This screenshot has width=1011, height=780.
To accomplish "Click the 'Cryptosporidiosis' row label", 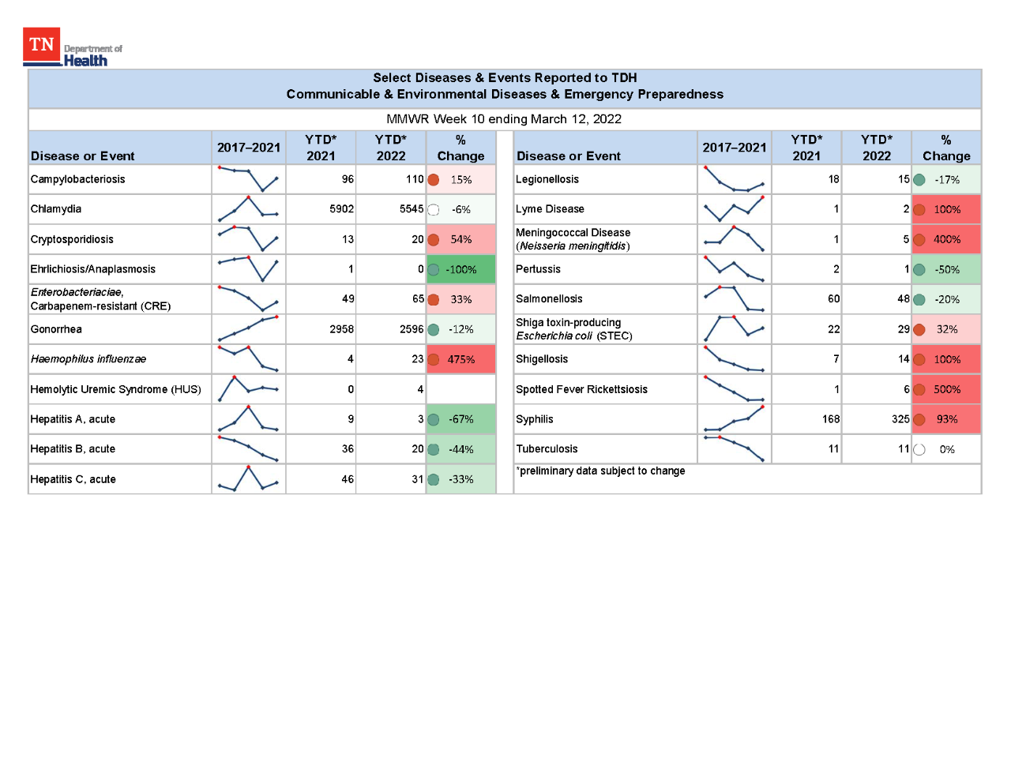I will click(x=72, y=239).
